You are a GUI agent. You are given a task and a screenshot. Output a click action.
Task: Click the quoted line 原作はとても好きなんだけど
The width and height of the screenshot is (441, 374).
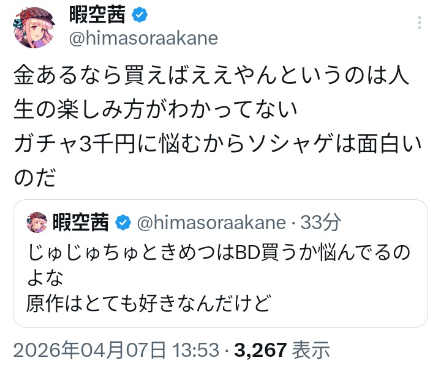[148, 302]
